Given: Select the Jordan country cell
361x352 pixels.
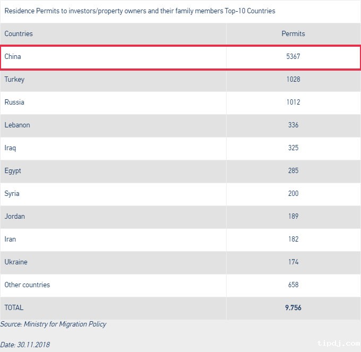Looking at the screenshot, I should click(x=14, y=216).
